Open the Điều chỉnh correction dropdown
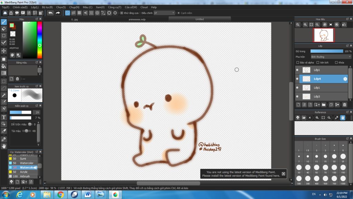The height and width of the screenshot is (199, 353). [164, 13]
